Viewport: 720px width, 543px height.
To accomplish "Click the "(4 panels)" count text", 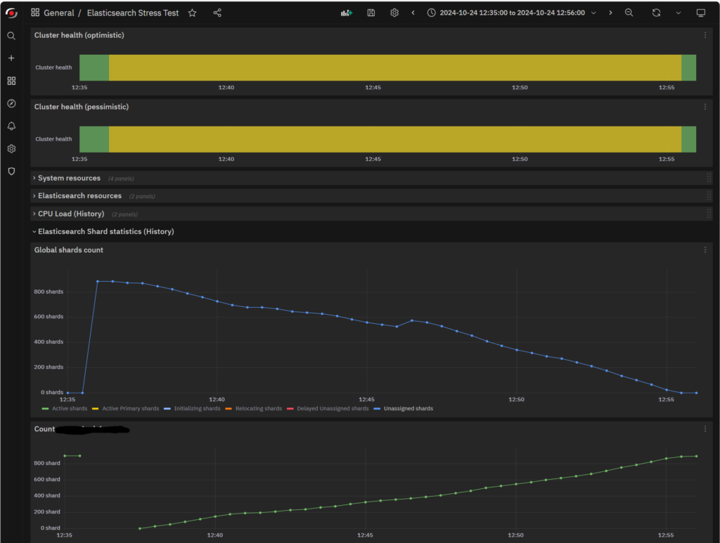I will pyautogui.click(x=121, y=178).
